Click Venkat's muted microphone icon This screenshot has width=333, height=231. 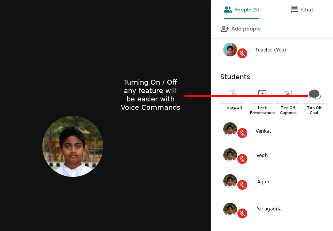coord(242,133)
